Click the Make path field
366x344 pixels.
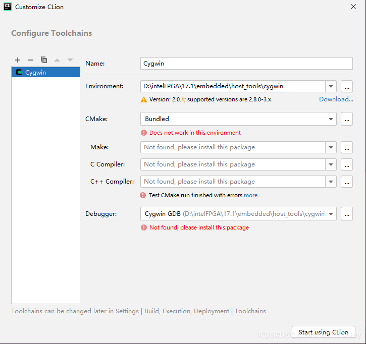pyautogui.click(x=233, y=147)
